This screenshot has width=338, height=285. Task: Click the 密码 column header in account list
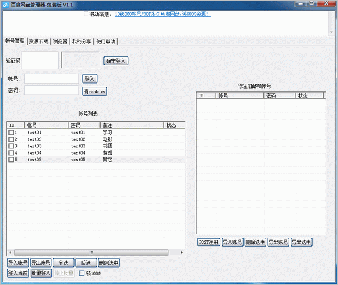85,125
